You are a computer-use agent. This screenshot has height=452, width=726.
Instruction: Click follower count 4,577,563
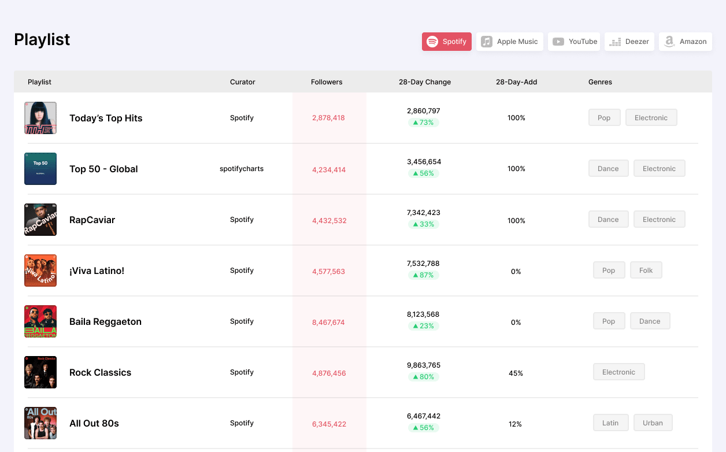(328, 272)
